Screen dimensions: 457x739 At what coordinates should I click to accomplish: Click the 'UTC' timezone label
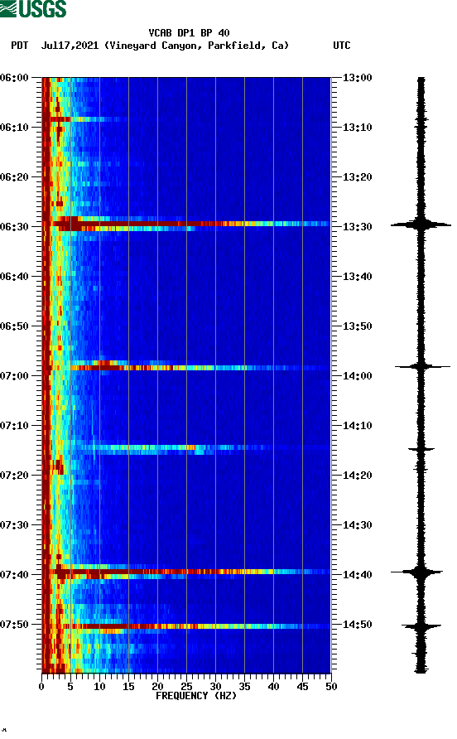click(x=342, y=46)
